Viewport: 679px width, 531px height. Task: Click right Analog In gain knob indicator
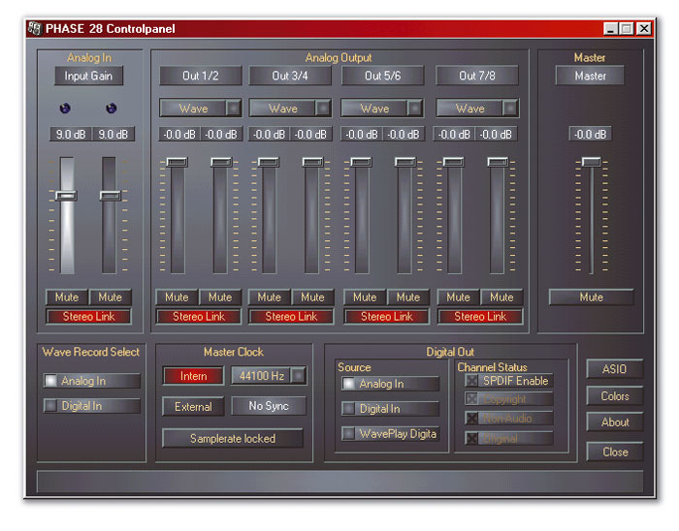pyautogui.click(x=112, y=109)
